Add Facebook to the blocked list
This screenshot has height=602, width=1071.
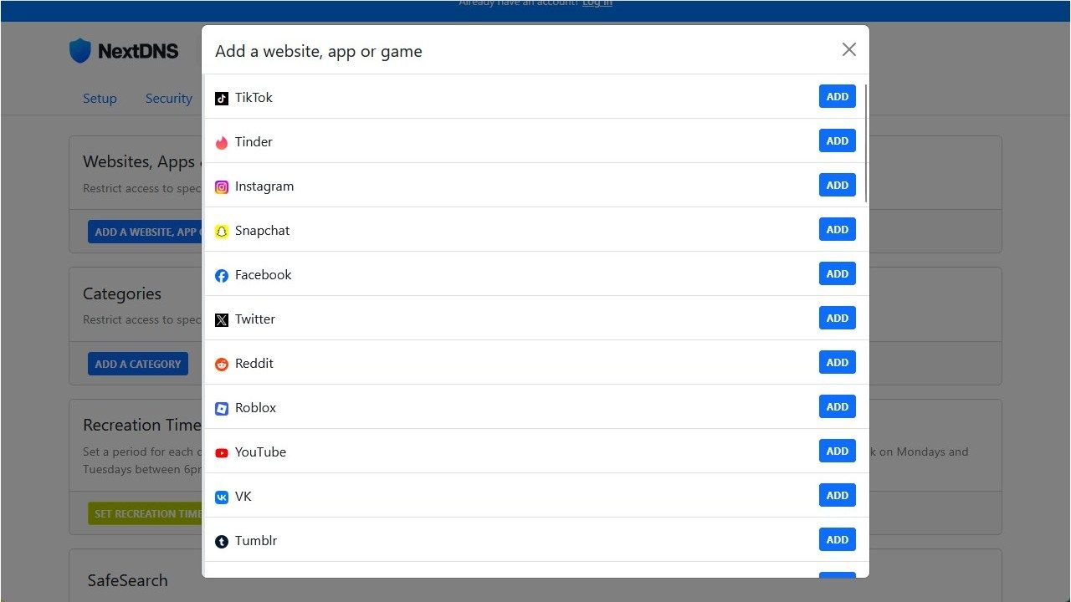click(x=838, y=273)
